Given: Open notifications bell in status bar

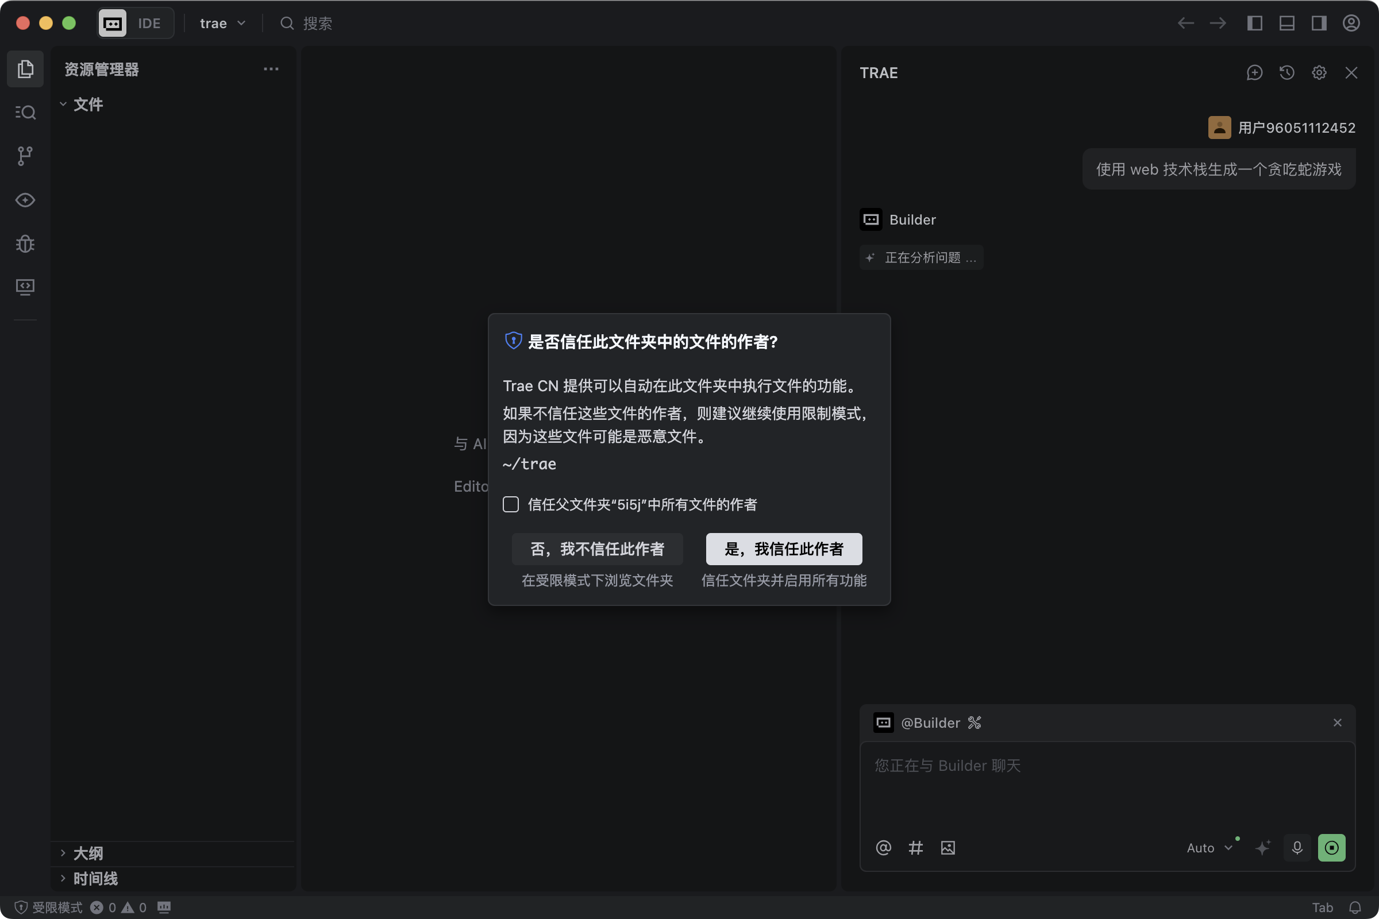Looking at the screenshot, I should click(1355, 908).
